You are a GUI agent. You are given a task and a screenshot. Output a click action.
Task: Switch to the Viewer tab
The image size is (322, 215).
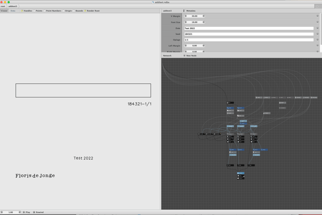pyautogui.click(x=4, y=11)
